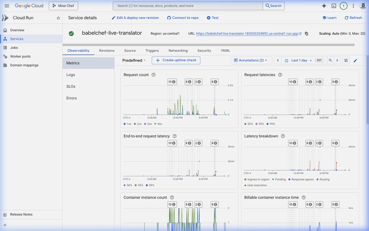Open Jobs in the left navigation

coord(31,47)
